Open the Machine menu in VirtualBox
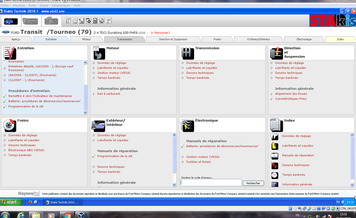This screenshot has height=218, width=356. (19, 5)
